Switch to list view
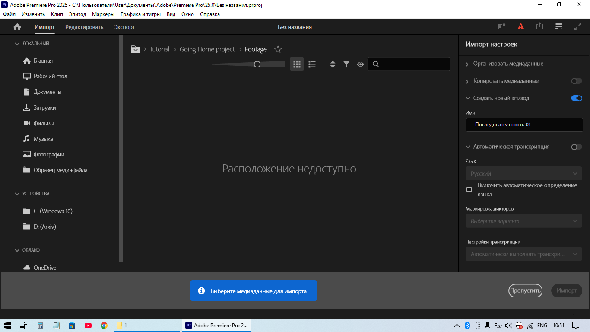The height and width of the screenshot is (332, 590). [312, 64]
